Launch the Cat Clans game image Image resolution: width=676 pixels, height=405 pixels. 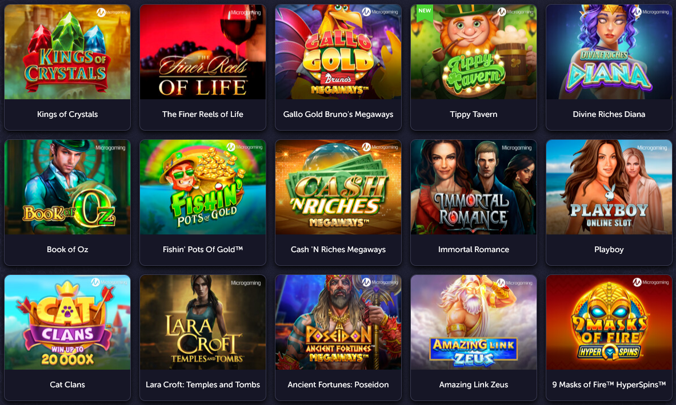[67, 322]
